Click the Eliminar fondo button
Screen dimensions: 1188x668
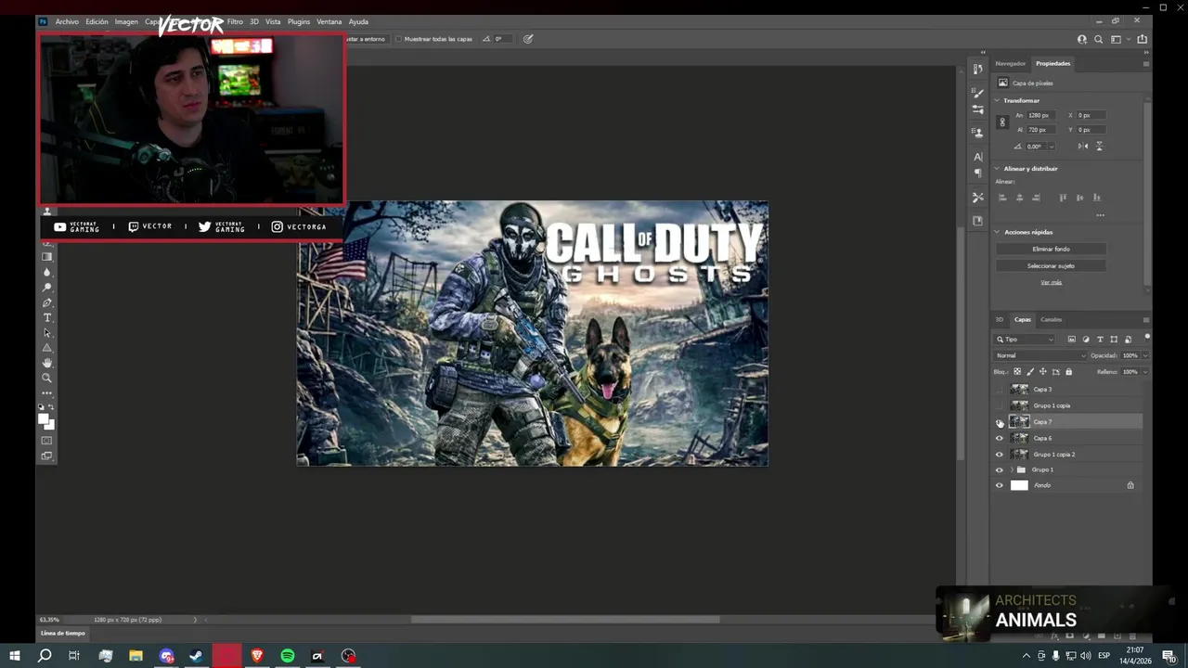pos(1051,249)
